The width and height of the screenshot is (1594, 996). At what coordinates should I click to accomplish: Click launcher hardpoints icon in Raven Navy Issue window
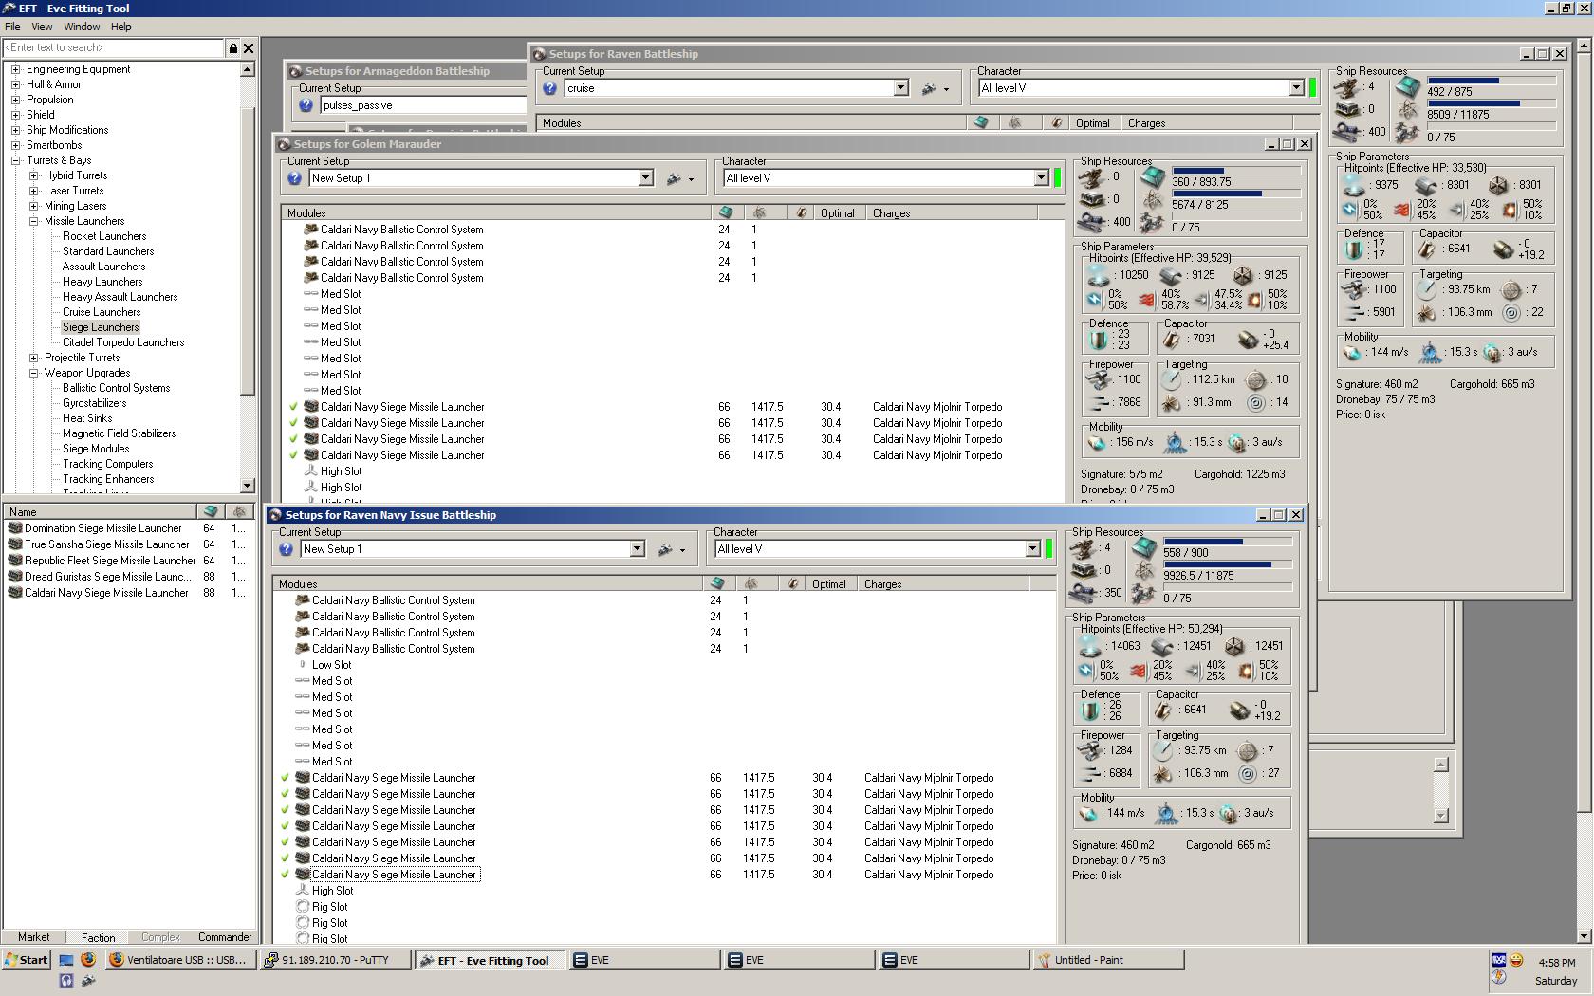pyautogui.click(x=1083, y=571)
